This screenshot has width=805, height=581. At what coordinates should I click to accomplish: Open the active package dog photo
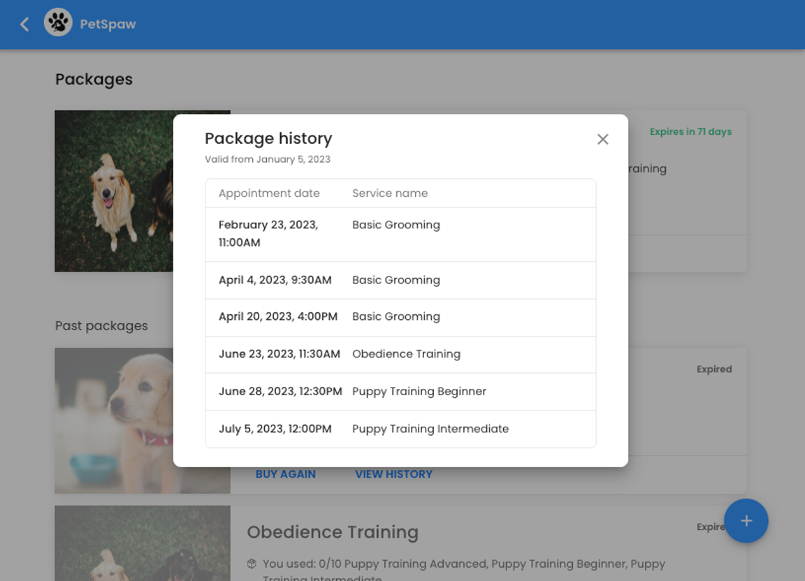coord(114,191)
